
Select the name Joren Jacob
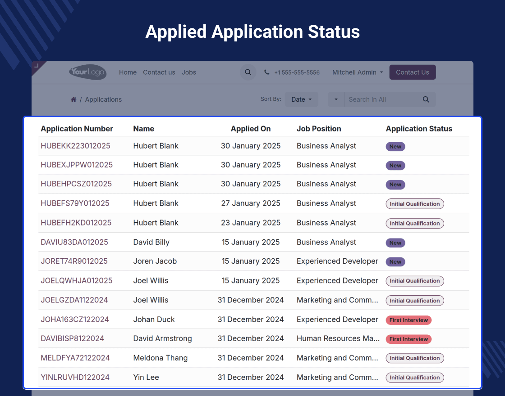point(155,261)
